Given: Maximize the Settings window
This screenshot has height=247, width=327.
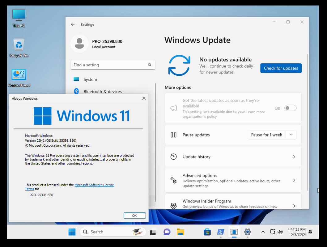Looking at the screenshot, I should (288, 22).
